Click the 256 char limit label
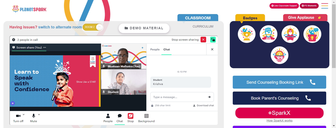This screenshot has height=128, width=336. (163, 105)
